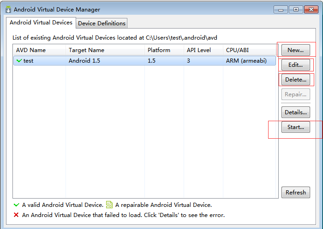This screenshot has height=229, width=323.
Task: Click red X failed-to-load legend icon
Action: point(16,215)
